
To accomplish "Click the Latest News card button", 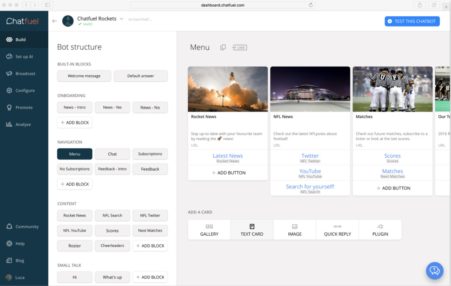I will [x=228, y=157].
